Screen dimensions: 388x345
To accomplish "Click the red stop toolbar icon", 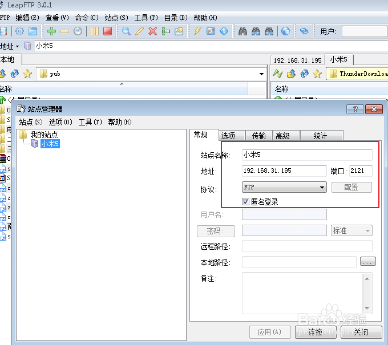I will [x=108, y=31].
